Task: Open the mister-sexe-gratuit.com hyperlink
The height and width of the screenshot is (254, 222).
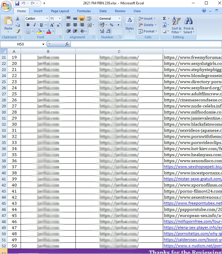Action: tap(192, 179)
